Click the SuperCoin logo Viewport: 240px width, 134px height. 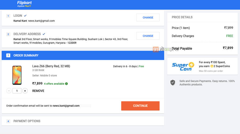click(x=183, y=66)
